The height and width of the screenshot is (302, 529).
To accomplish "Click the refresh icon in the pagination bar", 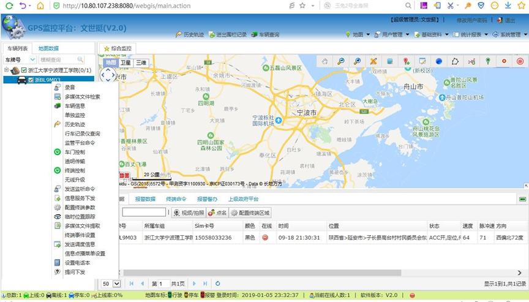I will (217, 284).
